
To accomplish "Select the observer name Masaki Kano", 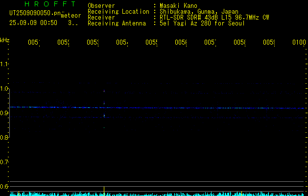I will (x=178, y=6).
